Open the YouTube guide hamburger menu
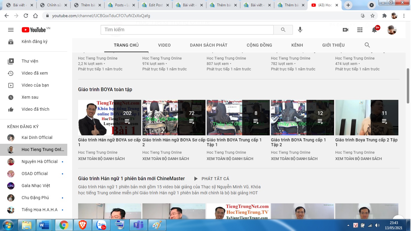Viewport: 411px width, 231px height. click(11, 30)
